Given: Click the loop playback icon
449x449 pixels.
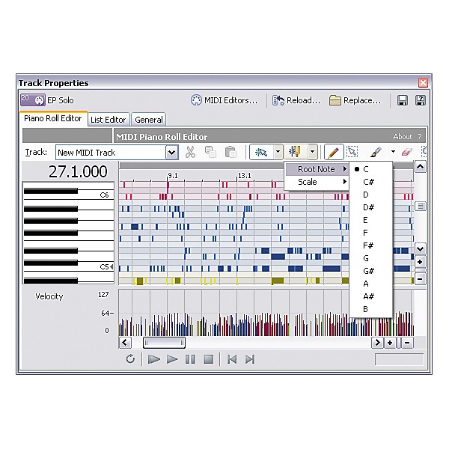Looking at the screenshot, I should [x=130, y=358].
